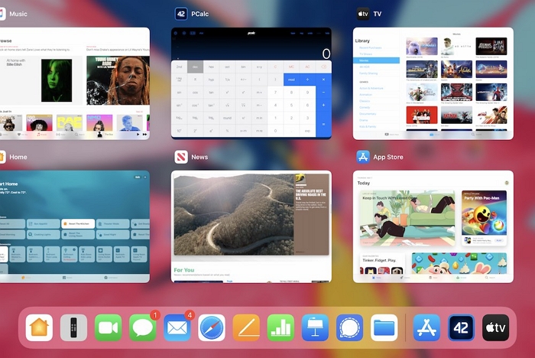Tap digit 0 in PCalc keypad
The width and height of the screenshot is (535, 358).
pos(275,131)
